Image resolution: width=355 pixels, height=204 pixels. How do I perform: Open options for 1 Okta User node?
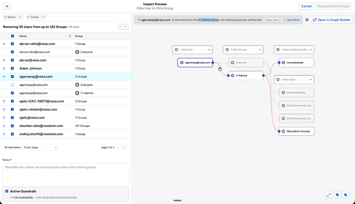pos(209,50)
